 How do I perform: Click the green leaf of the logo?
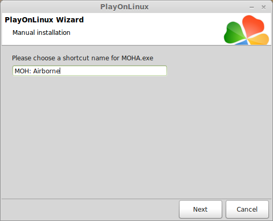click(x=234, y=33)
